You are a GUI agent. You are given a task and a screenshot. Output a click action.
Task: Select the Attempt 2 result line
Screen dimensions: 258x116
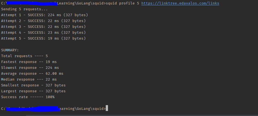point(43,21)
